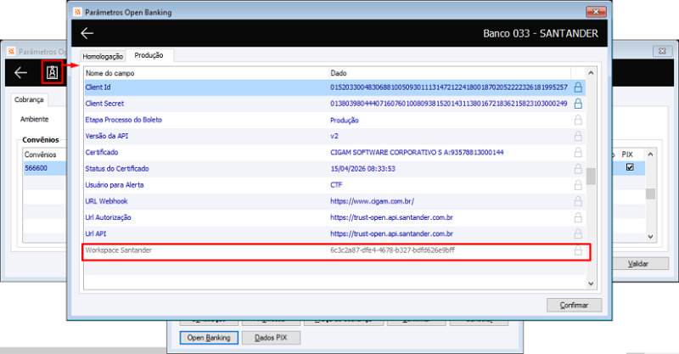
Task: Click 'CIGAM SOFTWARE CORPORATIVO' certificate value
Action: (x=417, y=152)
